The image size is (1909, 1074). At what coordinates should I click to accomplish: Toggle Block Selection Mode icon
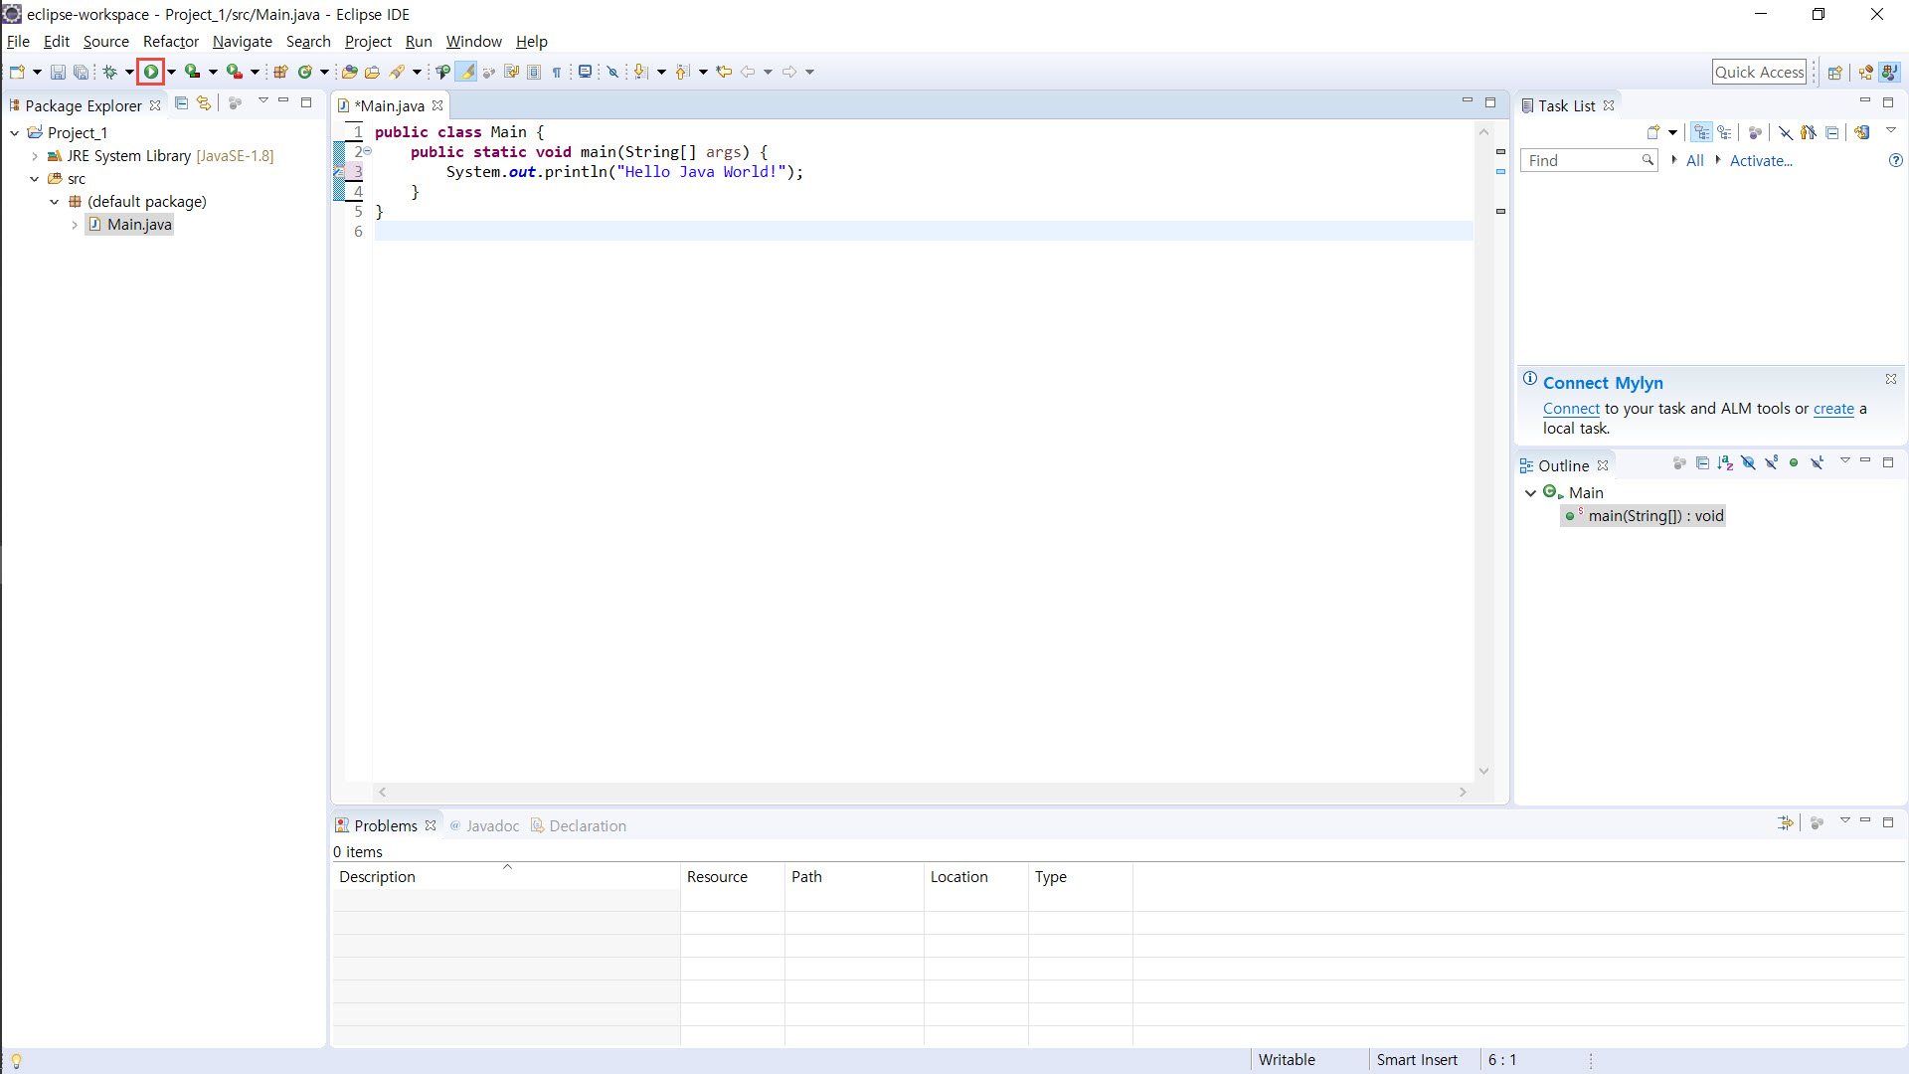tap(534, 72)
